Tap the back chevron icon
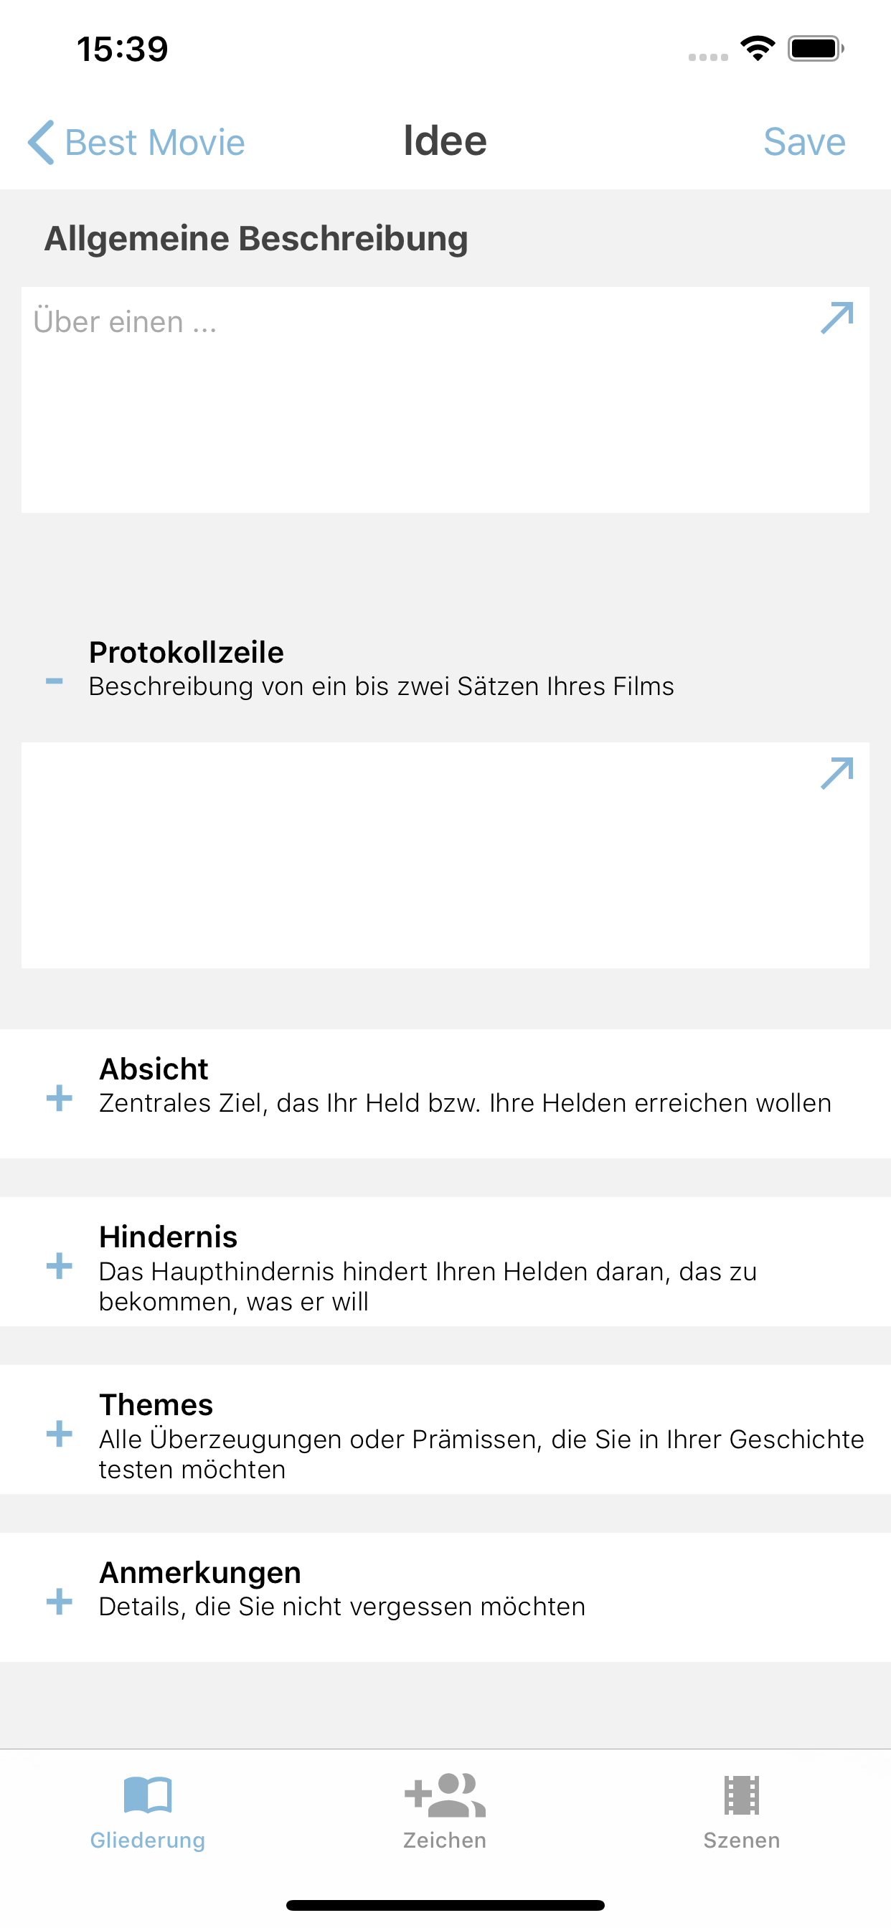Viewport: 891px width, 1928px height. (41, 142)
